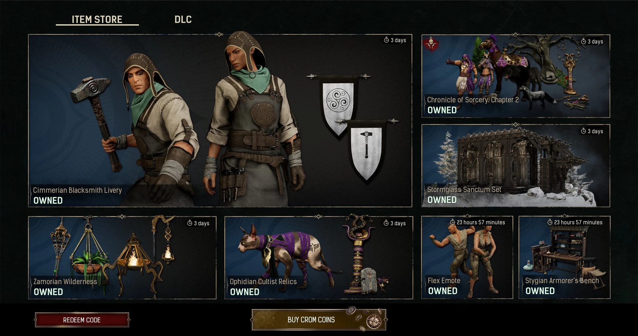Click the timer icon on Blacksmith Livery

386,40
